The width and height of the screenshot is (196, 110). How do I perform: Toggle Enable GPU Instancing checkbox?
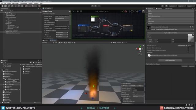point(188,48)
